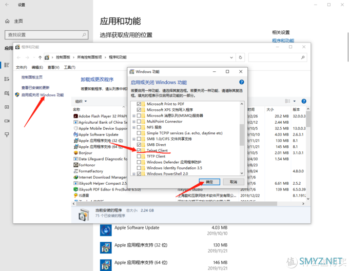Expand the Windows PowerShell 2.0 node
This screenshot has width=349, height=271.
[134, 174]
